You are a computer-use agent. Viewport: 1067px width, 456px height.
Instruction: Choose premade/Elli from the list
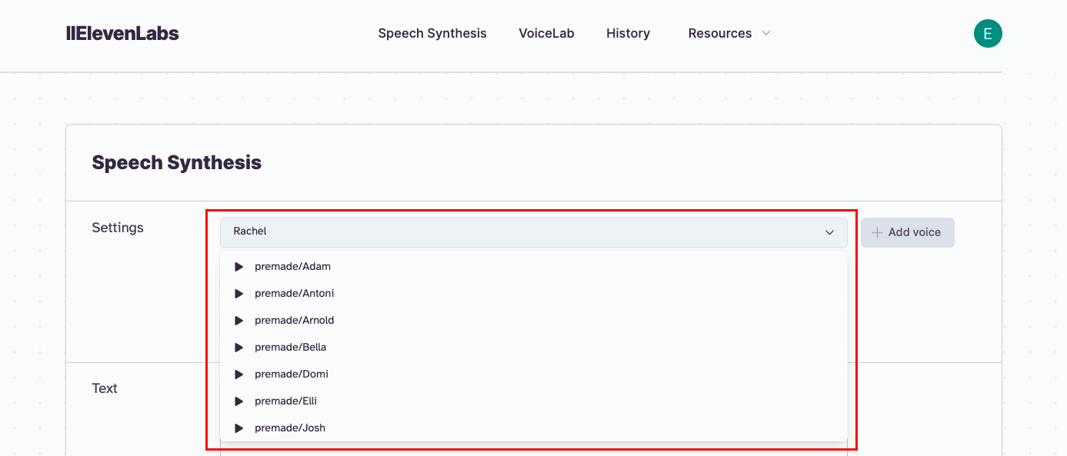tap(286, 401)
